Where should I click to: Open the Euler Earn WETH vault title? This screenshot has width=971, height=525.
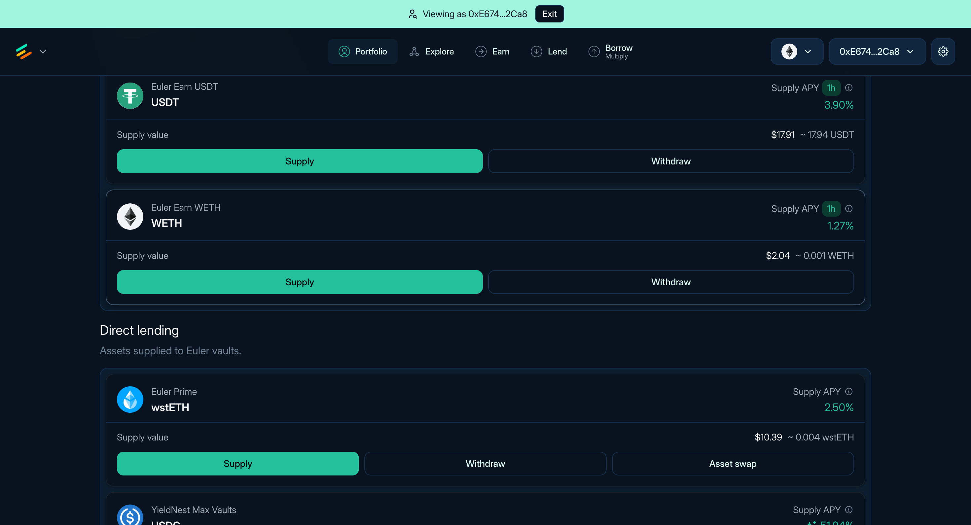[x=186, y=208]
